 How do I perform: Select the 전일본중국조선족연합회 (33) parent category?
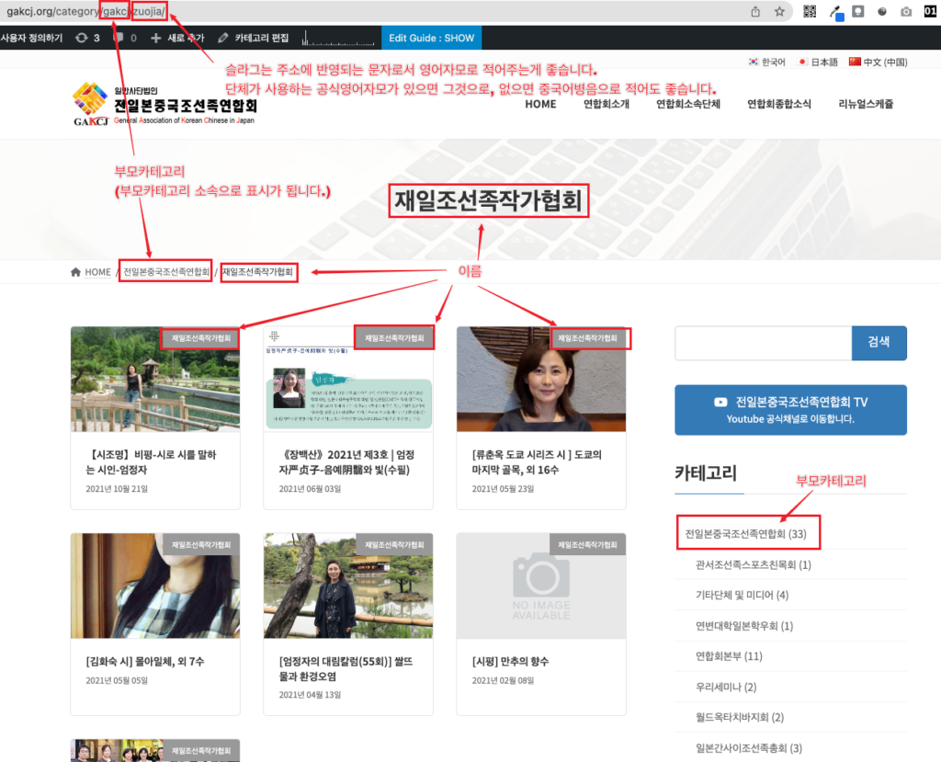[x=745, y=533]
